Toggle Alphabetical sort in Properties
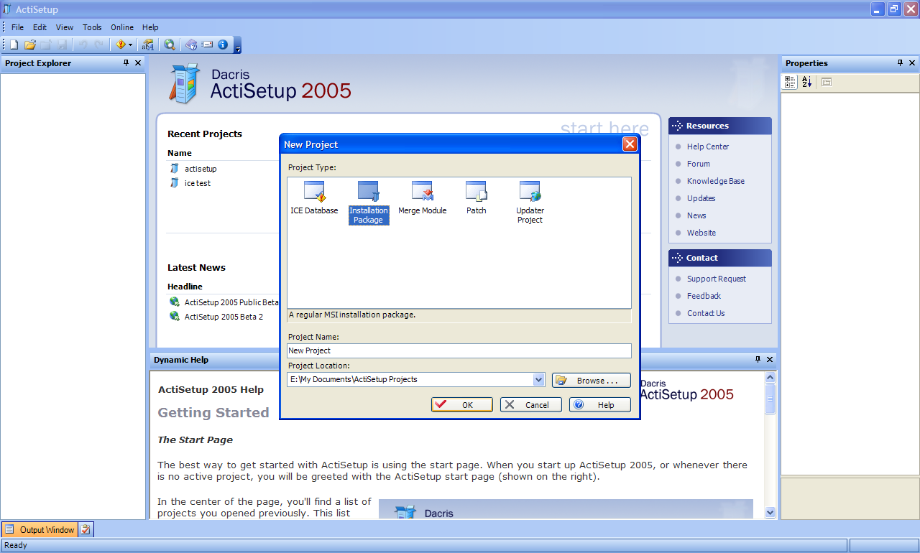The image size is (920, 553). point(806,82)
